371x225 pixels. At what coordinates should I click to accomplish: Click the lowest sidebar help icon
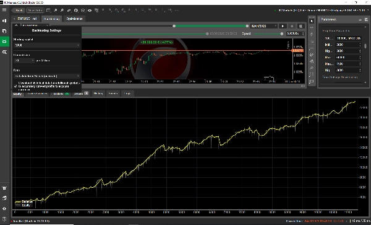pyautogui.click(x=4, y=219)
